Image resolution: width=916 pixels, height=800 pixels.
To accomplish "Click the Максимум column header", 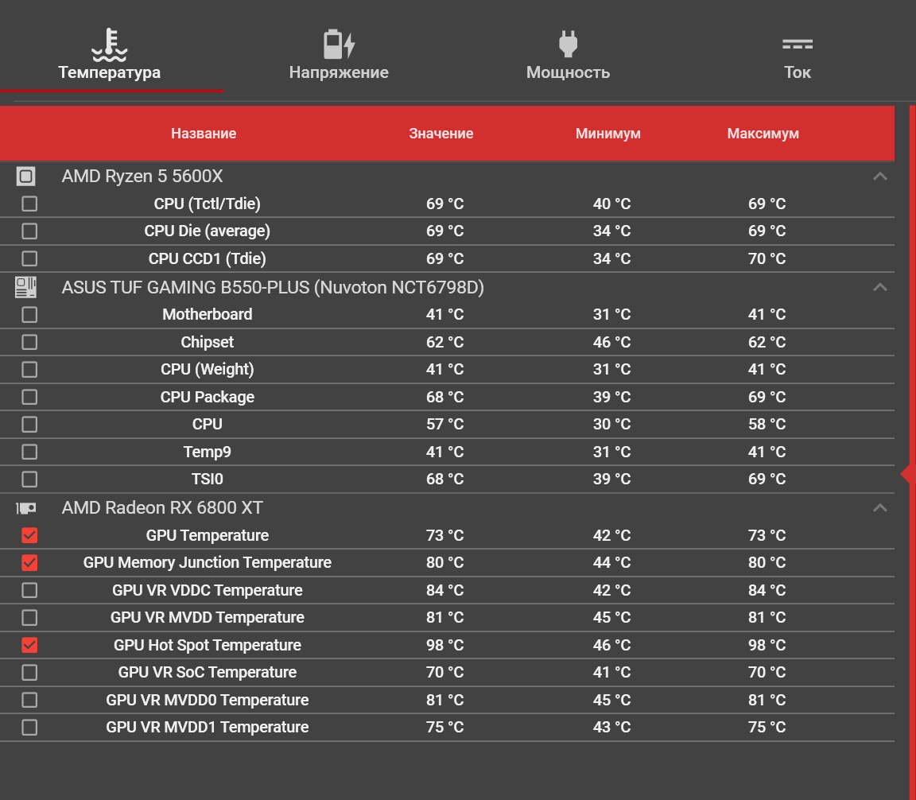I will pyautogui.click(x=763, y=134).
